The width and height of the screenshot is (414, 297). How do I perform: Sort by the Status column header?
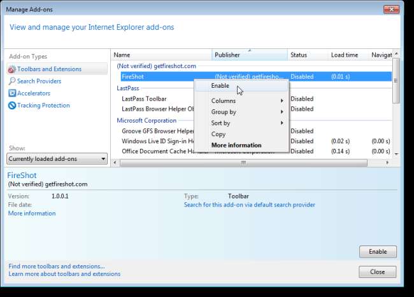coord(308,55)
